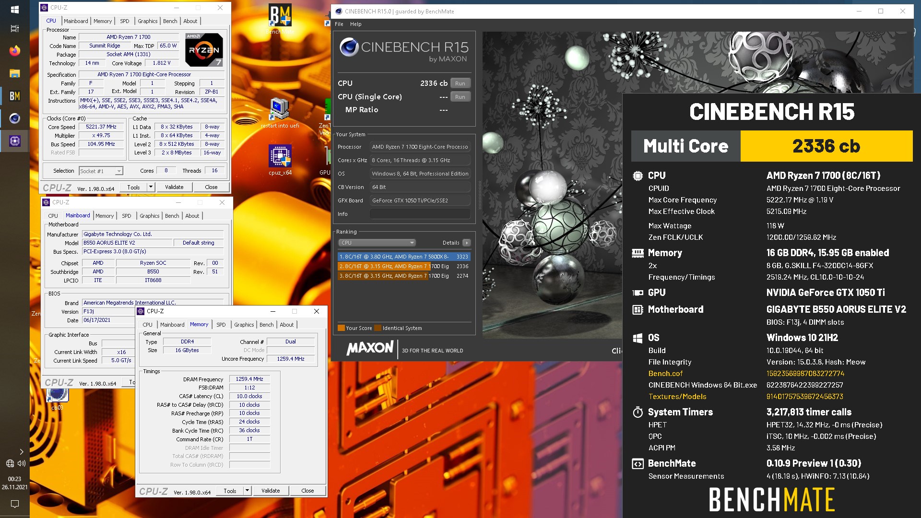Click the BenchMate Motherboard section icon
This screenshot has height=518, width=921.
638,310
